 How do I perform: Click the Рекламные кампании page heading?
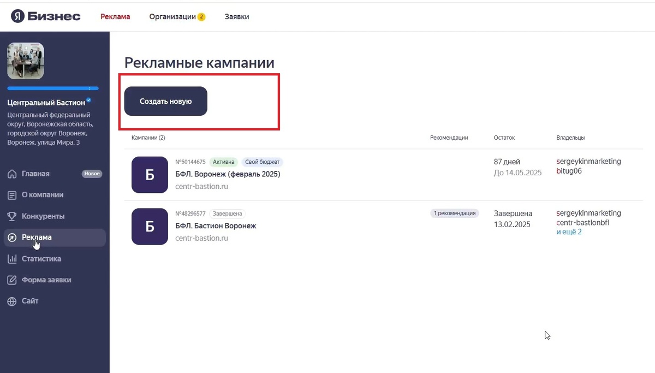[x=199, y=63]
